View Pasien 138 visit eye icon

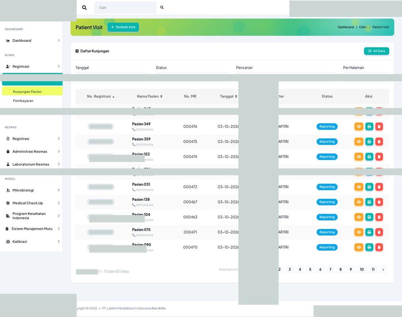[x=359, y=202]
